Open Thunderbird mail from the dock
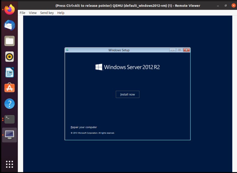The width and height of the screenshot is (237, 173). point(10,25)
